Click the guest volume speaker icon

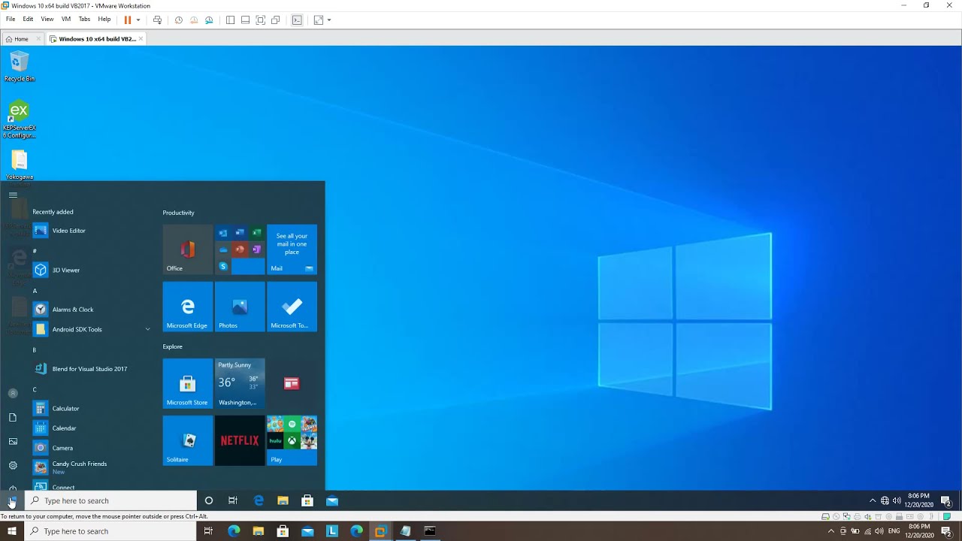(897, 500)
